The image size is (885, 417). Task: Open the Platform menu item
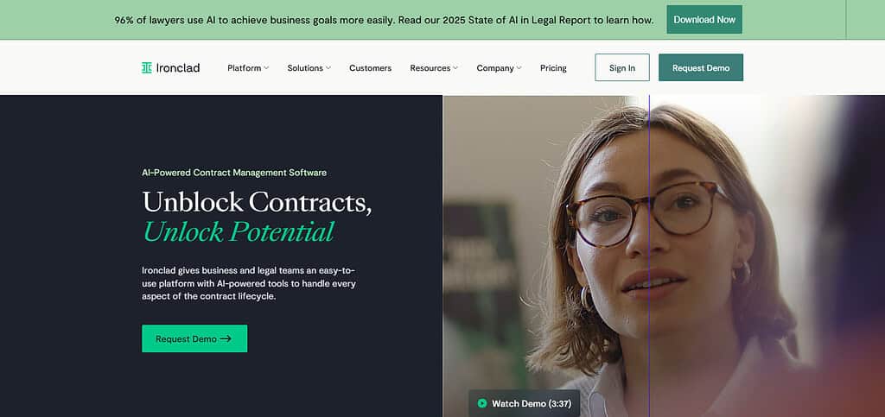pyautogui.click(x=245, y=68)
